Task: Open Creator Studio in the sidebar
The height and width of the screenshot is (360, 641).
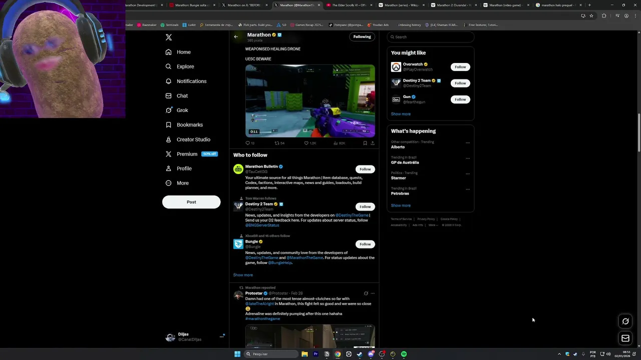Action: pyautogui.click(x=188, y=139)
